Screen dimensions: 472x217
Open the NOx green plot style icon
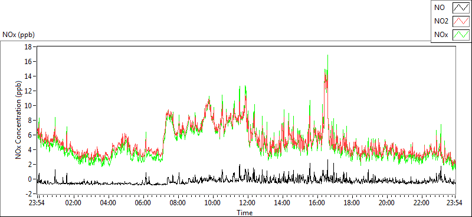coord(461,35)
